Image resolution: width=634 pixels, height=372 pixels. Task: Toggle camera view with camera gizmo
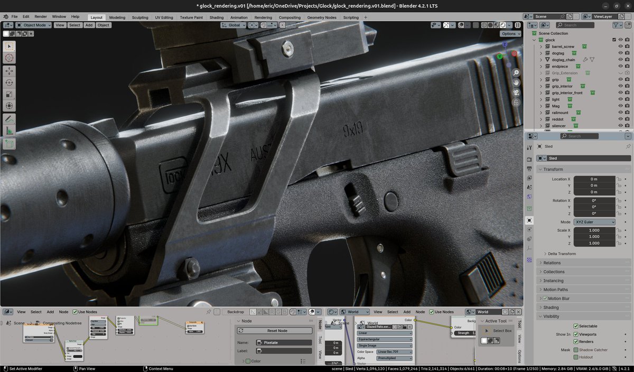[516, 93]
